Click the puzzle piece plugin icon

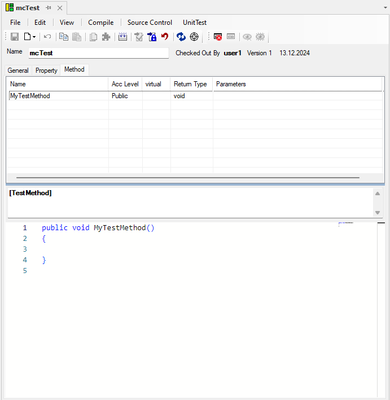[106, 37]
